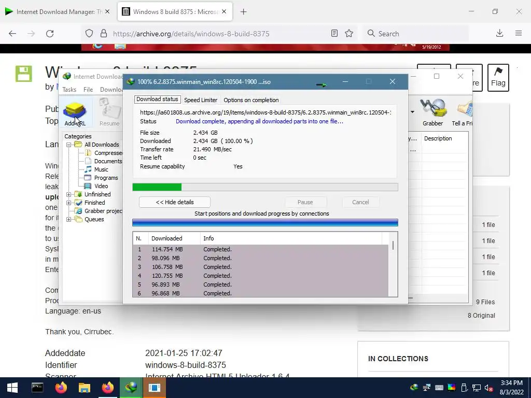
Task: Reload the page with the refresh icon
Action: tap(50, 34)
